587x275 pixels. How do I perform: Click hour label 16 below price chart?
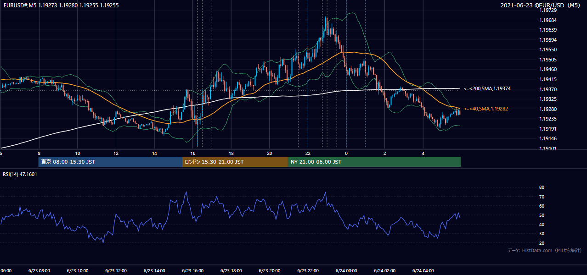(x=193, y=153)
